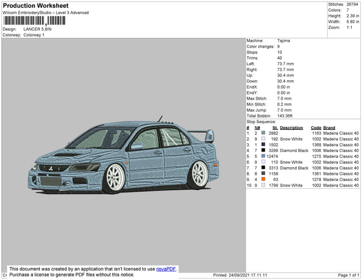Click the 'Production Worksheet' title

[36, 5]
